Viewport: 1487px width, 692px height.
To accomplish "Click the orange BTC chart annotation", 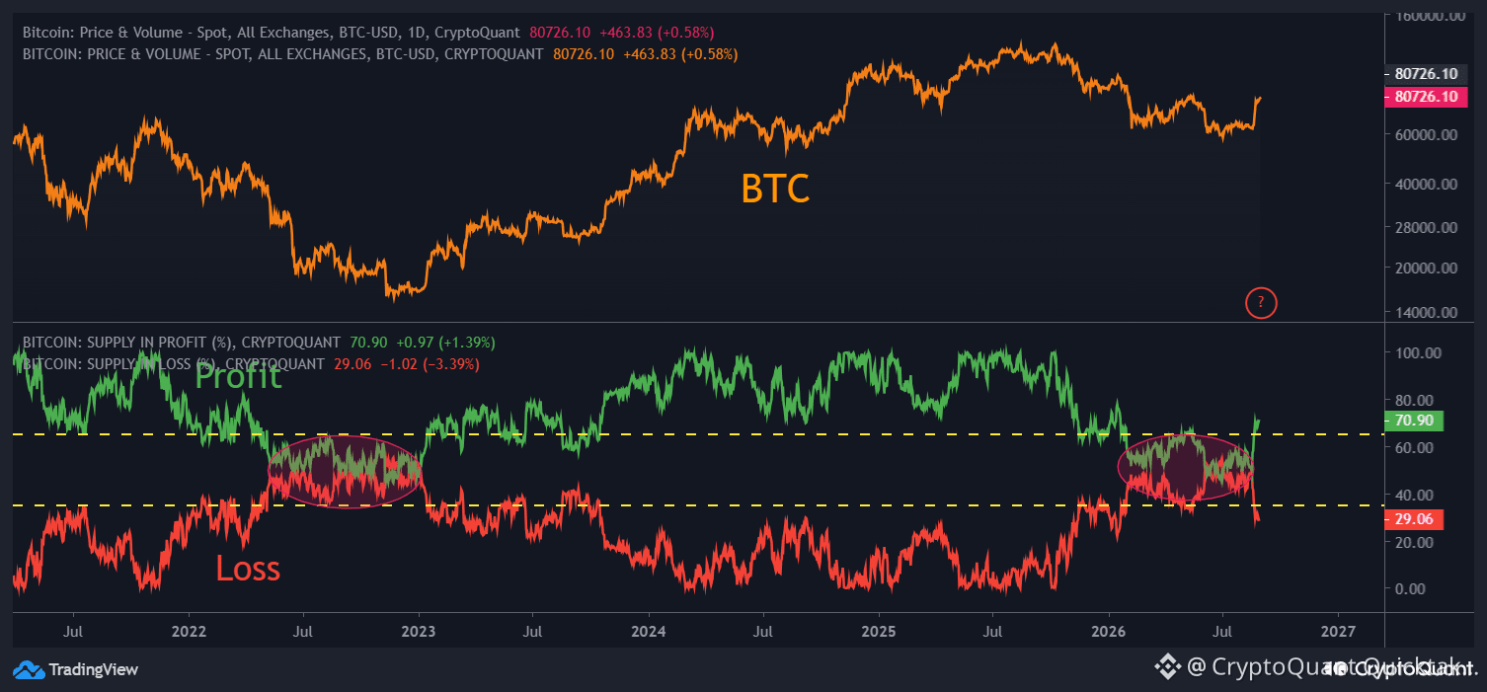I will tap(776, 189).
